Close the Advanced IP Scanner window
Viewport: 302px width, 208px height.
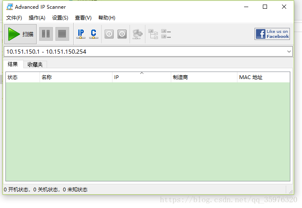pos(284,7)
